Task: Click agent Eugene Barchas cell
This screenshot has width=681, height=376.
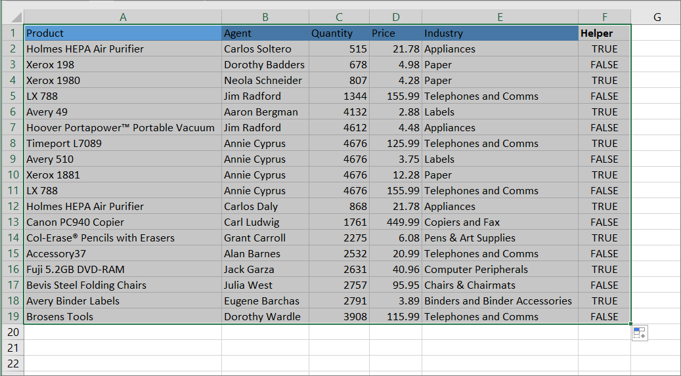Action: (265, 301)
